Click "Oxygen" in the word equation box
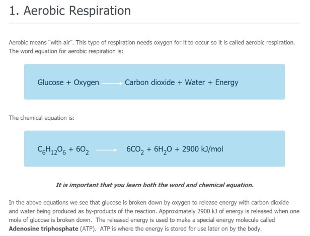 (x=86, y=83)
